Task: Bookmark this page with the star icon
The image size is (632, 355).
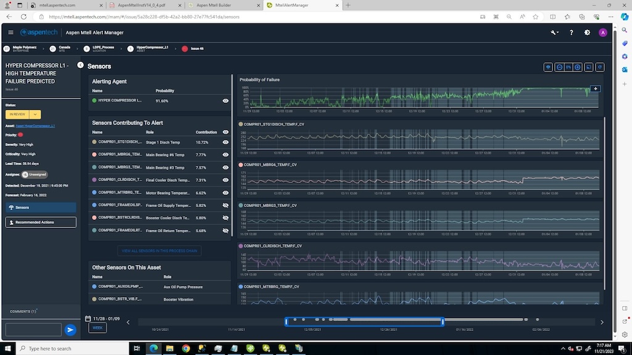Action: click(535, 17)
